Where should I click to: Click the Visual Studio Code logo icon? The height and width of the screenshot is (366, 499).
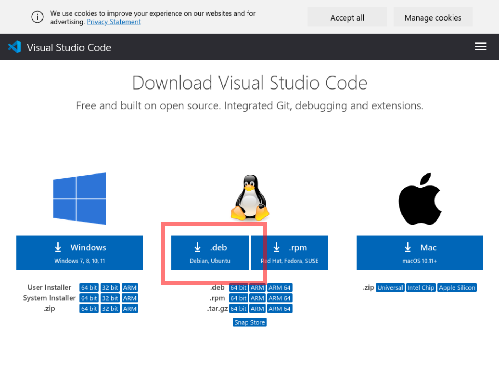[x=15, y=47]
